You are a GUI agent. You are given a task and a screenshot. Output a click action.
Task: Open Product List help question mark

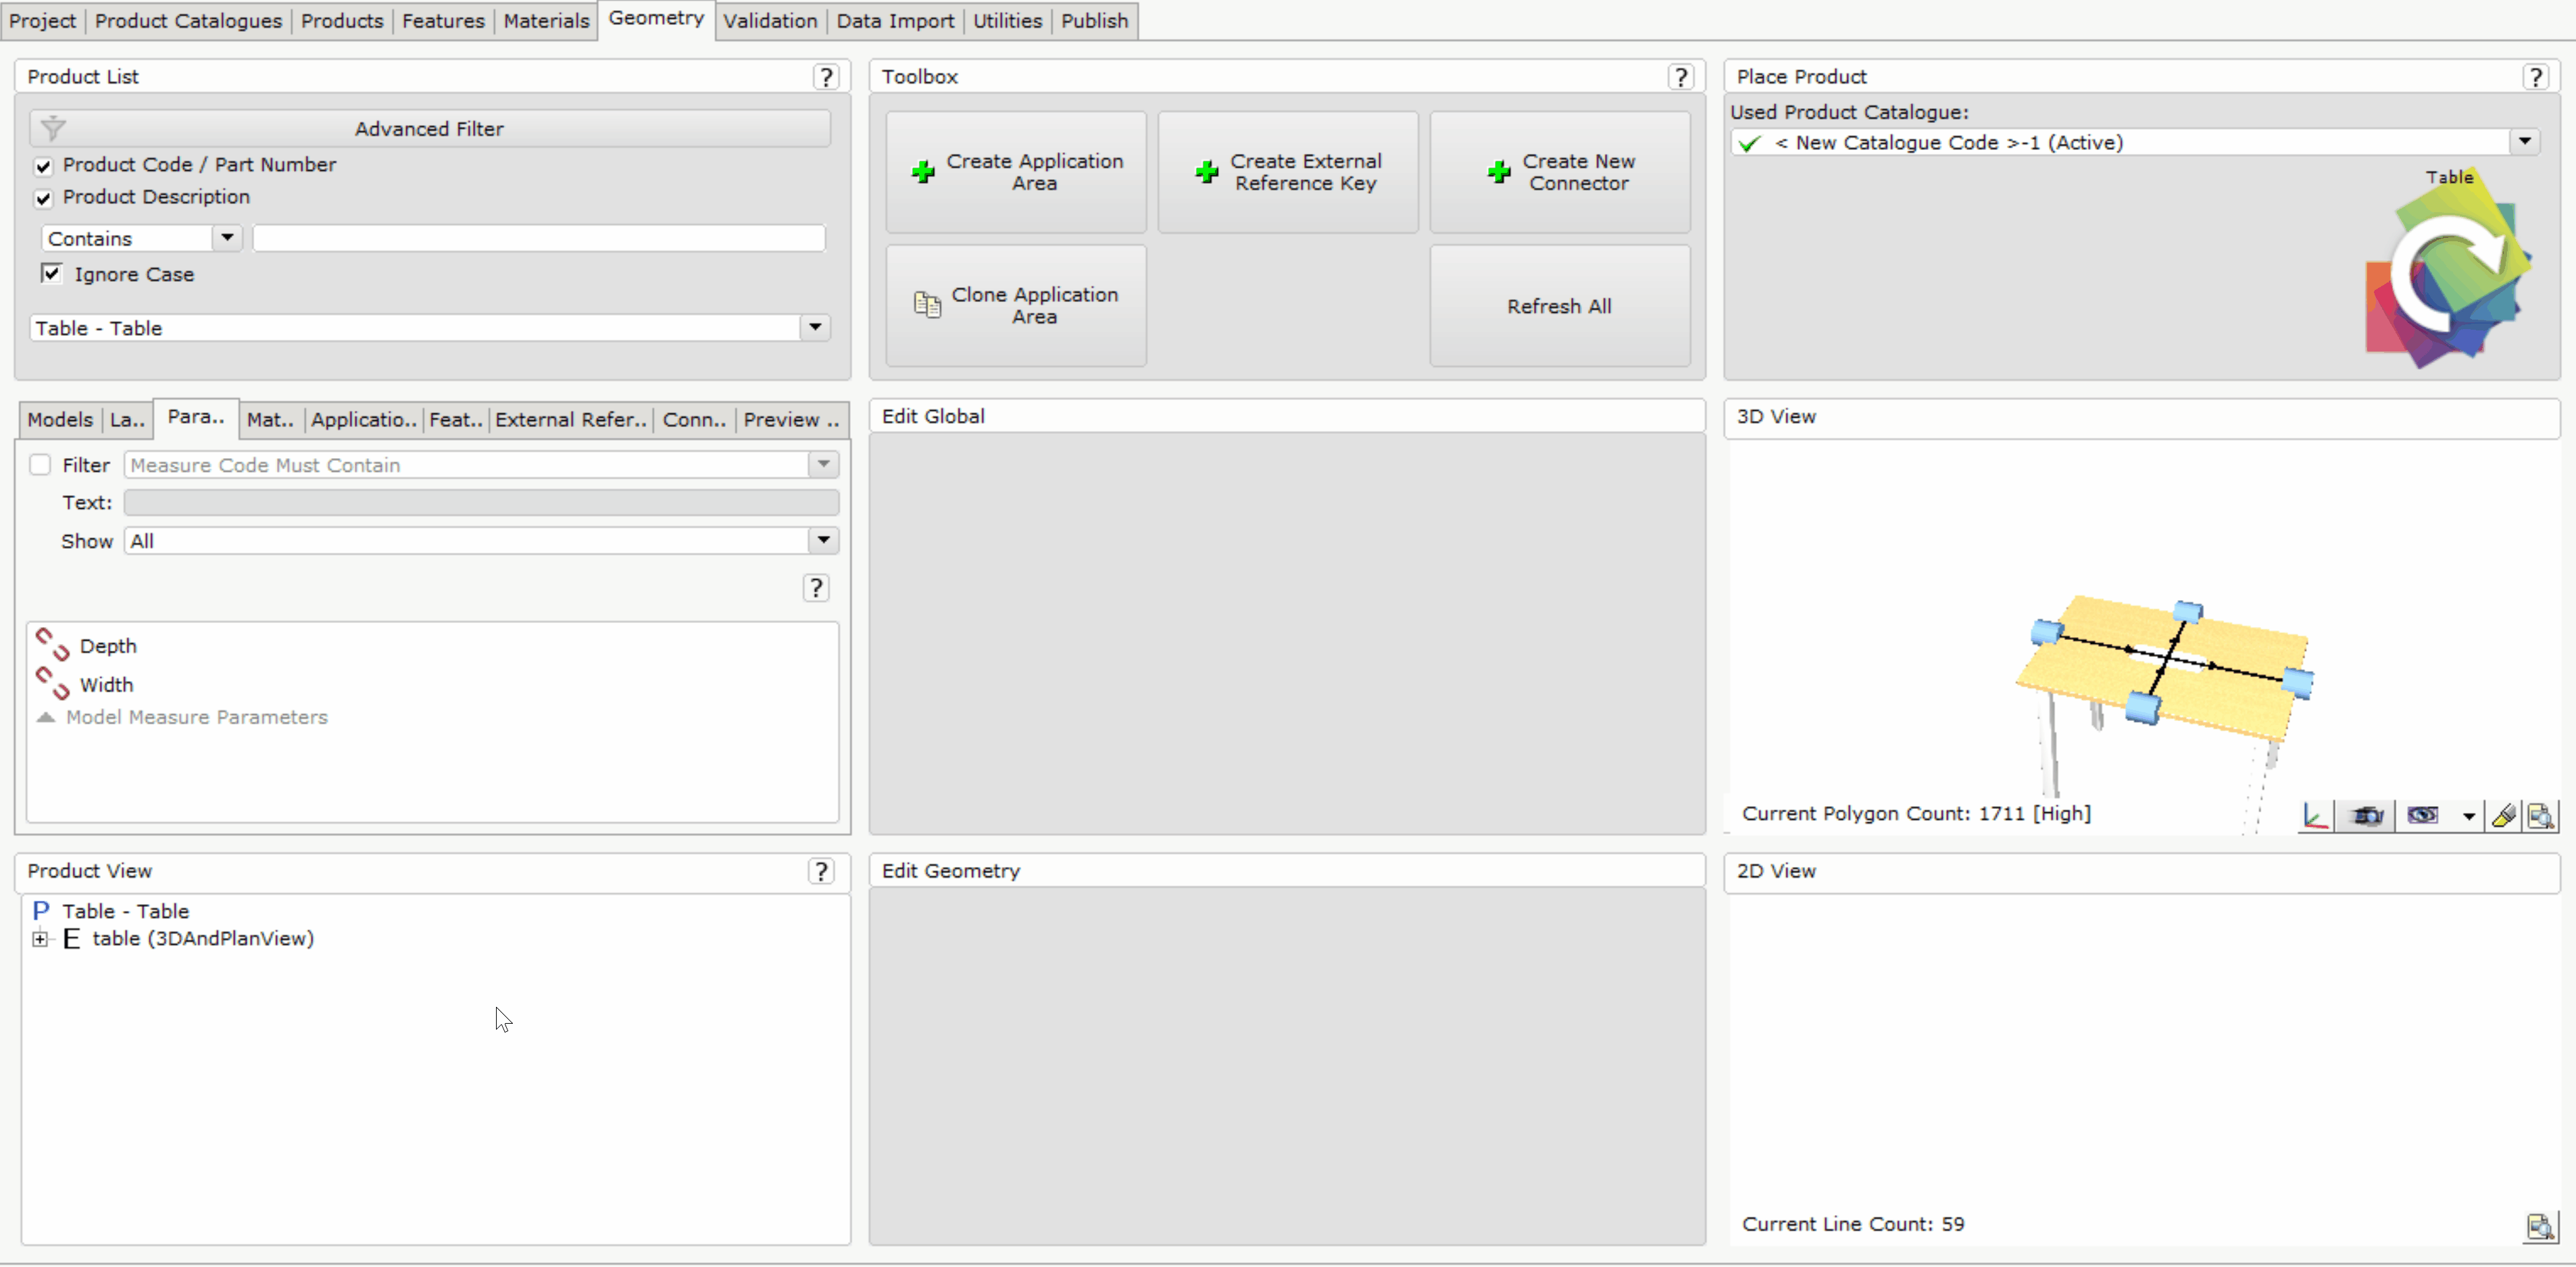point(825,77)
